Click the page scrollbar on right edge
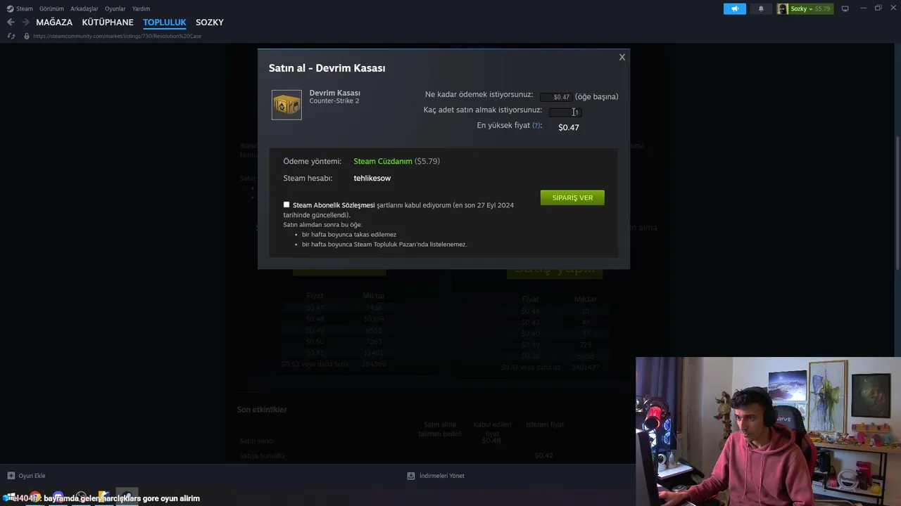The height and width of the screenshot is (506, 901). click(x=897, y=204)
